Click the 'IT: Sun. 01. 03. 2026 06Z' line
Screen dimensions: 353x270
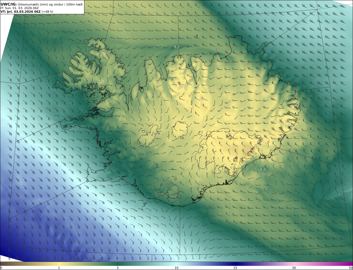pos(20,8)
